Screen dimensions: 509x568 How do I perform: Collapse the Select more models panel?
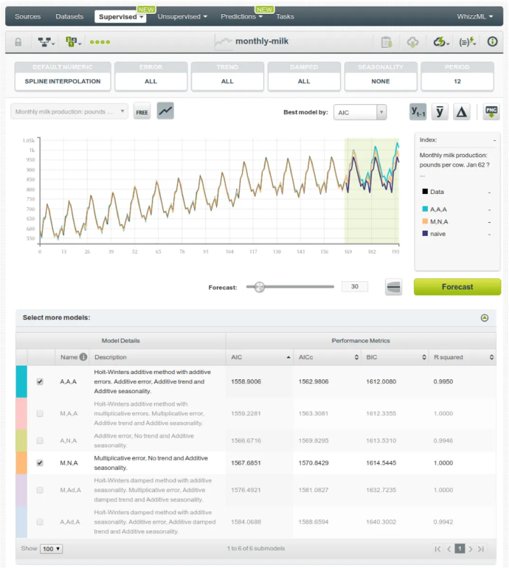[x=484, y=318]
